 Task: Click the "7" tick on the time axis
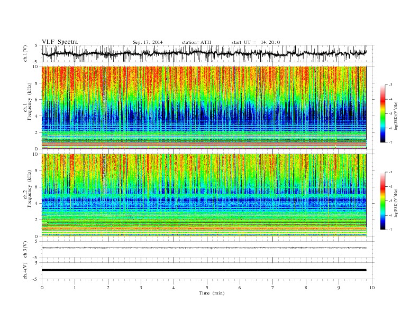273,288
